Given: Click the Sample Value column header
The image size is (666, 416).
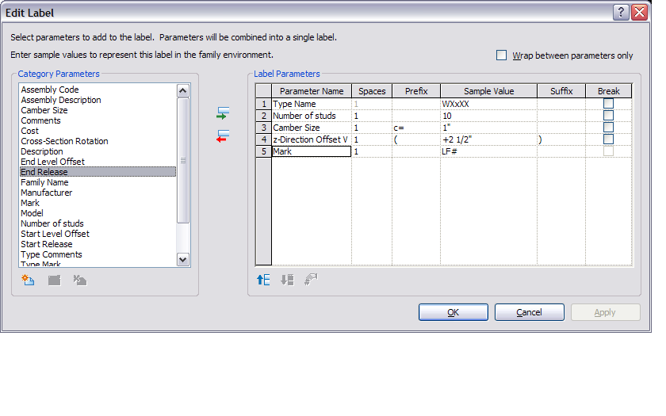Looking at the screenshot, I should (489, 91).
